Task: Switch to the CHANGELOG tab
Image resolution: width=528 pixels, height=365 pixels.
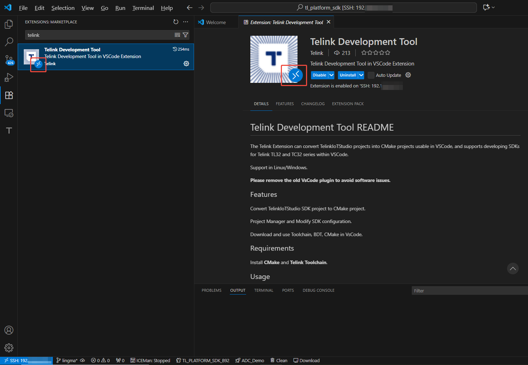Action: [x=313, y=104]
